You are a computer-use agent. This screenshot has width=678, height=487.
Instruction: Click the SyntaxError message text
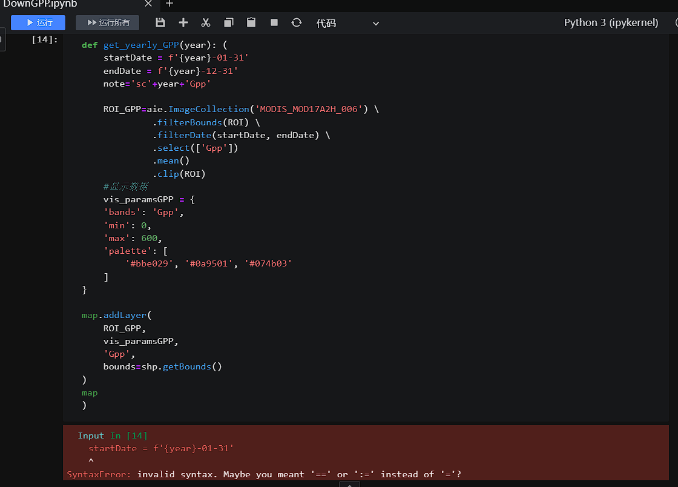click(264, 474)
